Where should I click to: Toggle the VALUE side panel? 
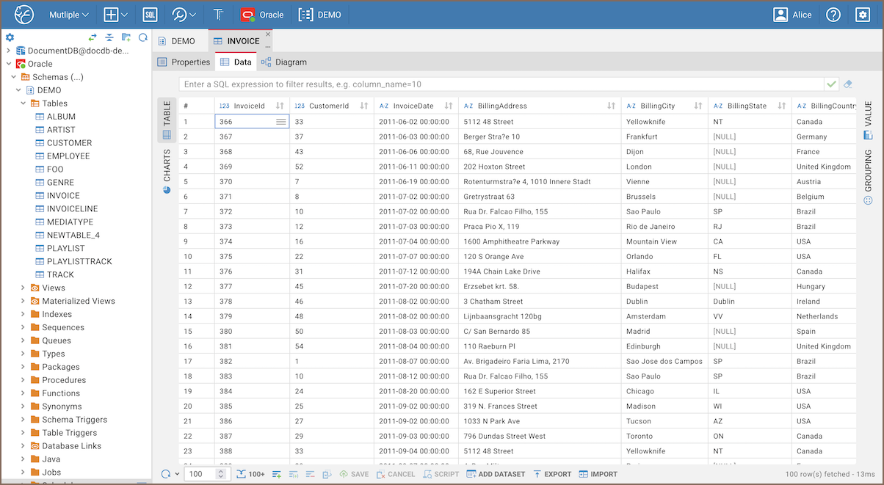tap(868, 114)
